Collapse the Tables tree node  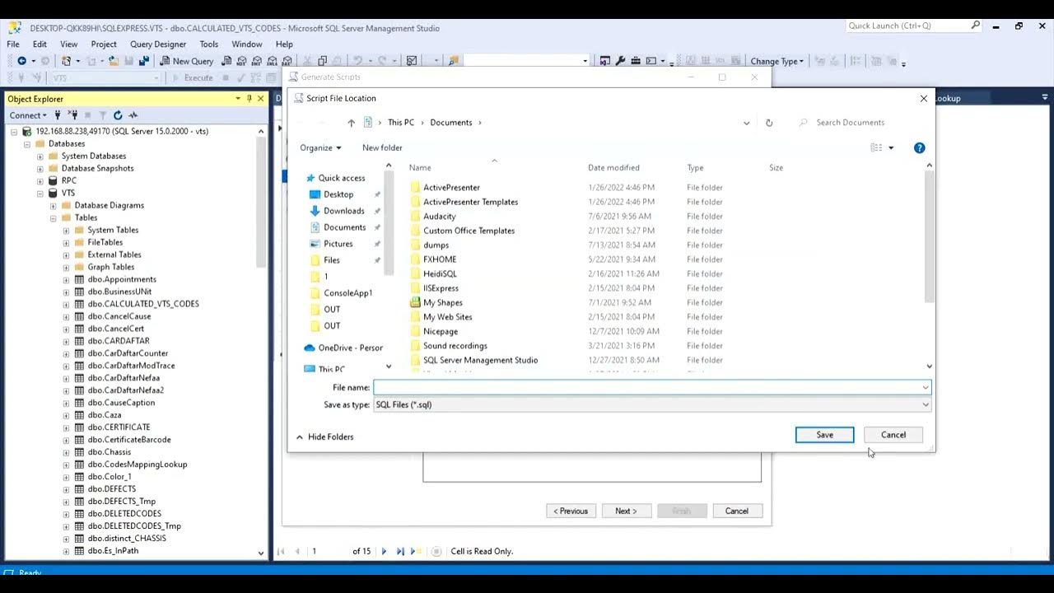(54, 217)
